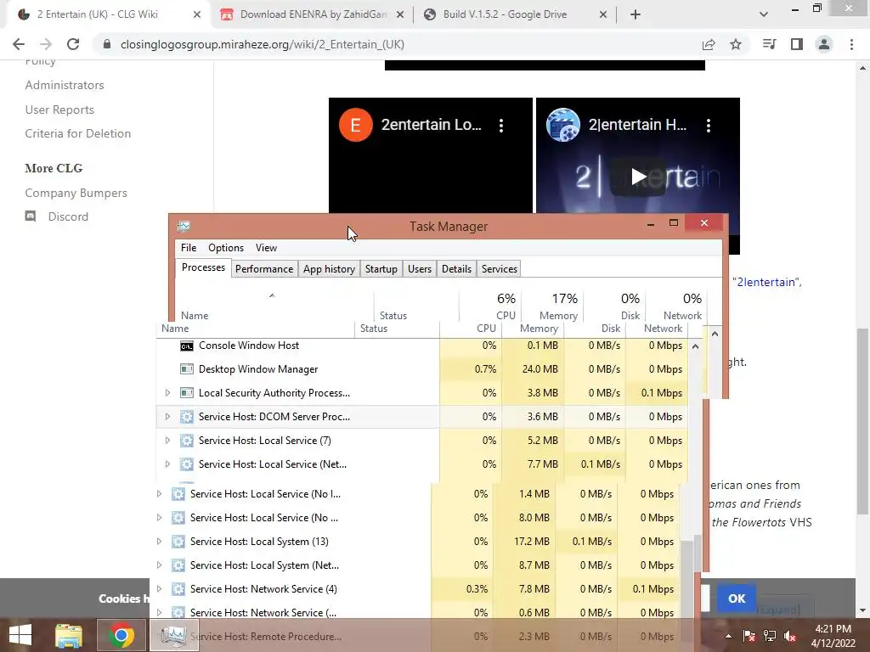Click Chrome icon in taskbar
The width and height of the screenshot is (870, 652).
coord(121,635)
